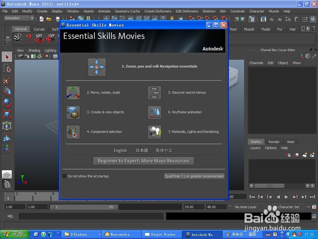The image size is (318, 239).
Task: Launch the Component selection movie icon
Action: 73,132
